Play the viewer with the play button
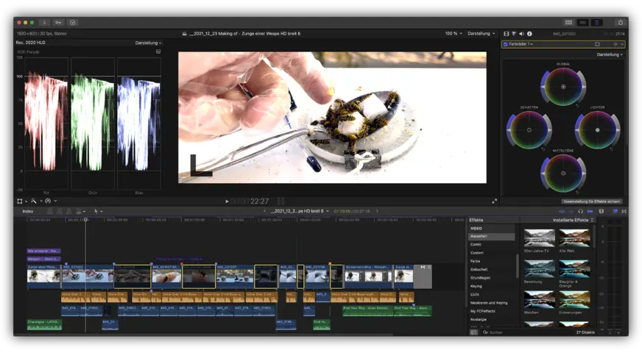Image resolution: width=642 pixels, height=353 pixels. coord(227,202)
